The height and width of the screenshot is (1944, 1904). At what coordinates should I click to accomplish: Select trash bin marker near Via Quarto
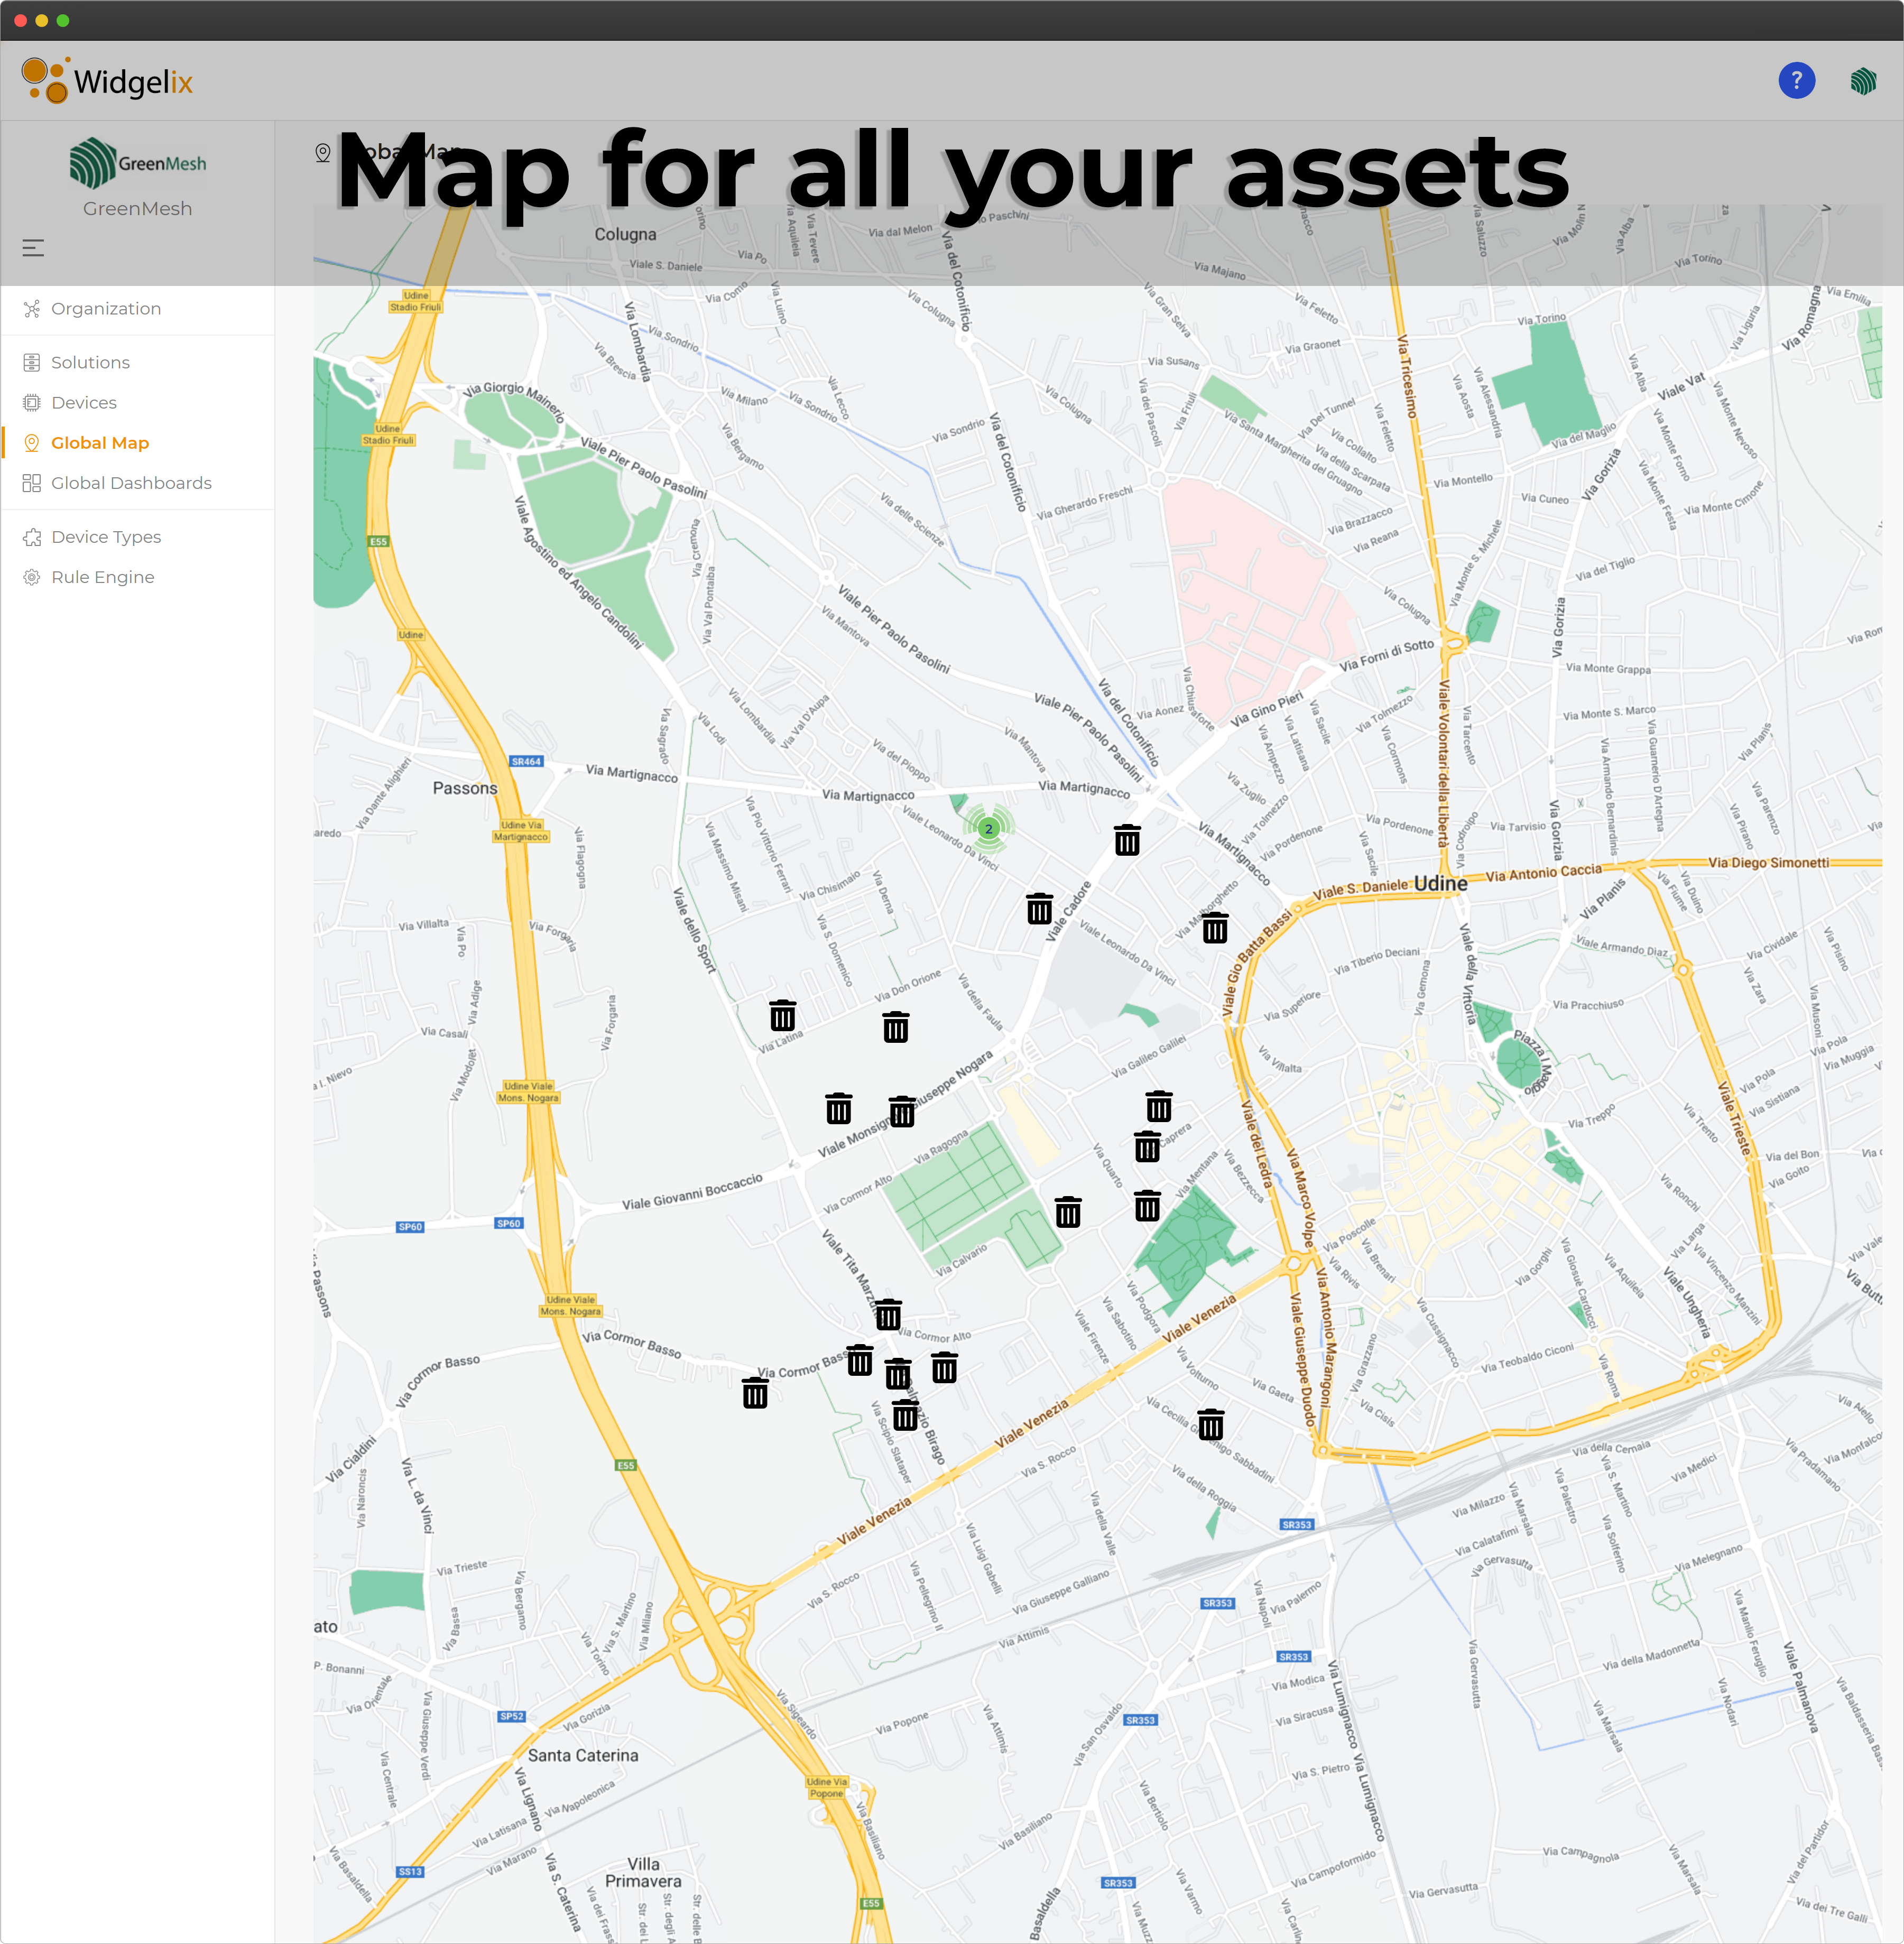[x=1068, y=1211]
